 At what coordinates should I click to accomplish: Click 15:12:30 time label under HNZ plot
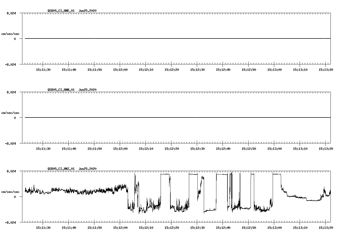[197, 228]
